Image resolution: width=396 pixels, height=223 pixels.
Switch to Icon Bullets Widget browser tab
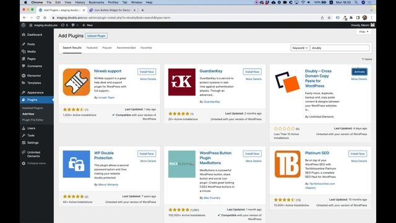113,10
